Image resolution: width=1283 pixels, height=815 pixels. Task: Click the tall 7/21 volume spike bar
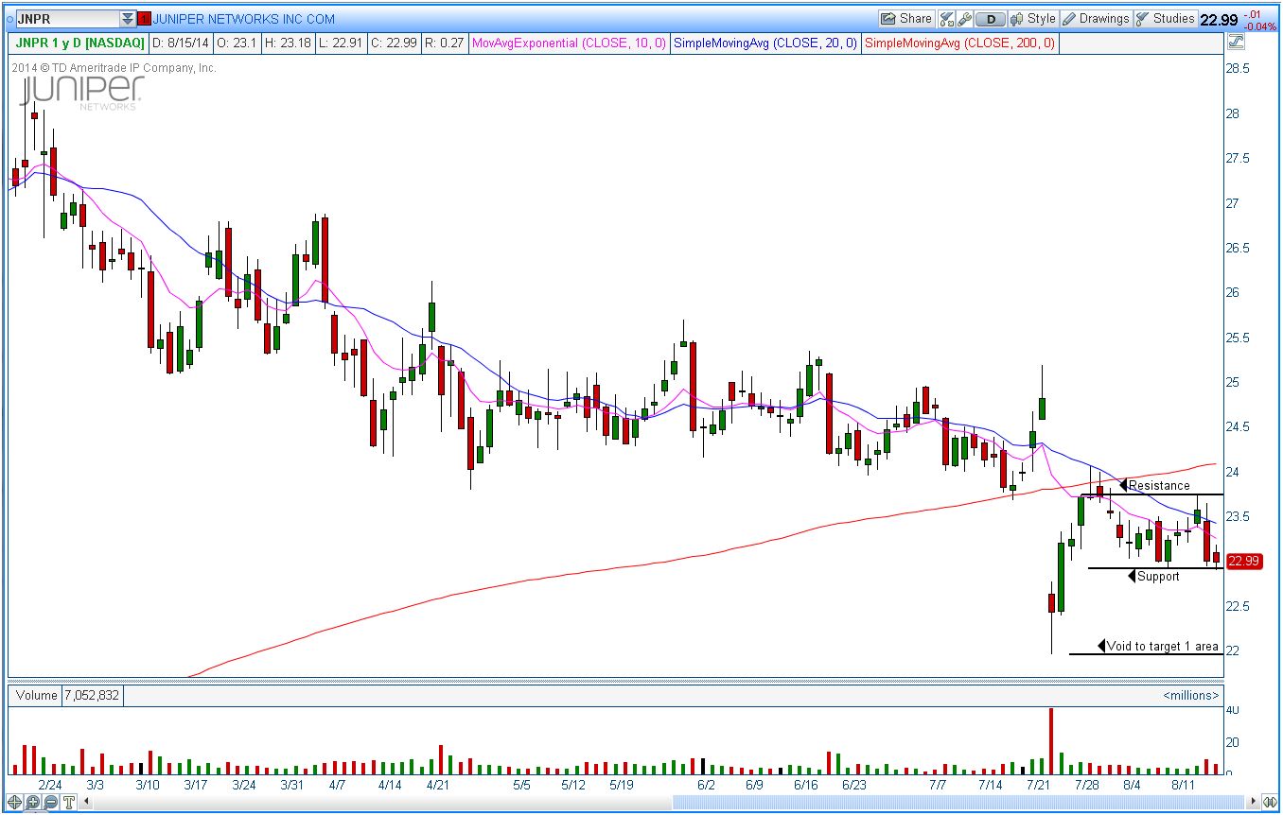point(1051,741)
